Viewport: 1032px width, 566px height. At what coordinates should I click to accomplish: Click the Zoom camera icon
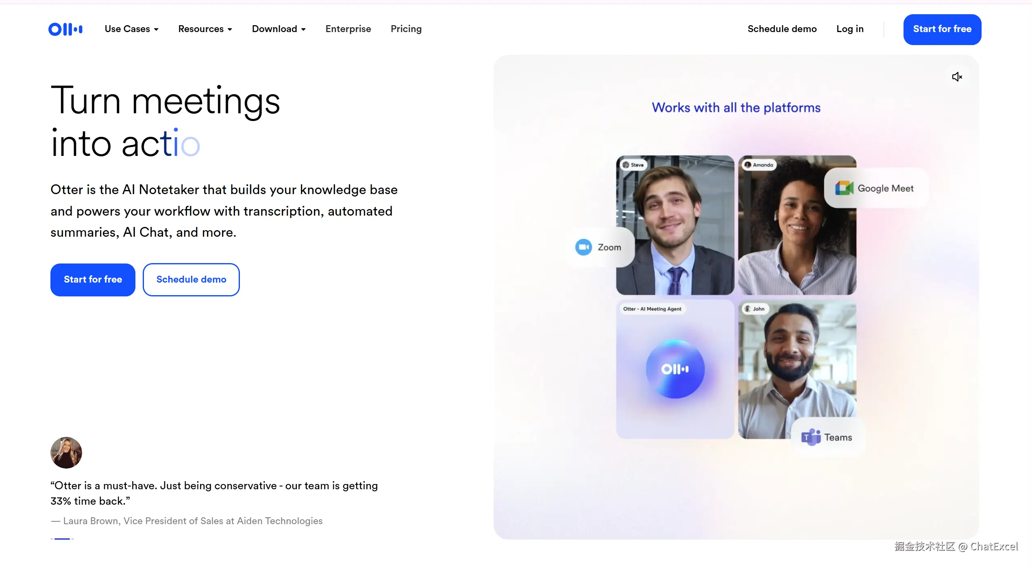tap(583, 247)
